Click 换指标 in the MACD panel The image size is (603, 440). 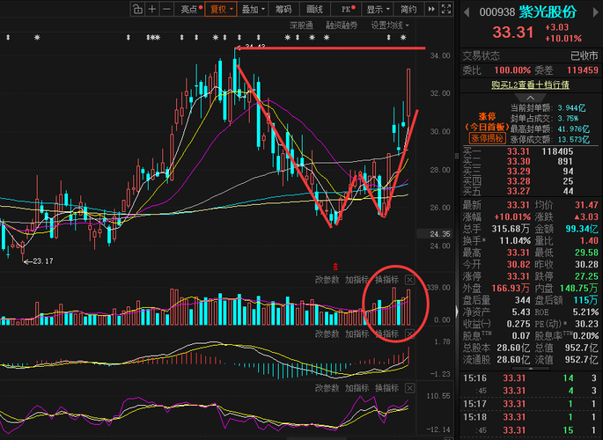[x=386, y=334]
